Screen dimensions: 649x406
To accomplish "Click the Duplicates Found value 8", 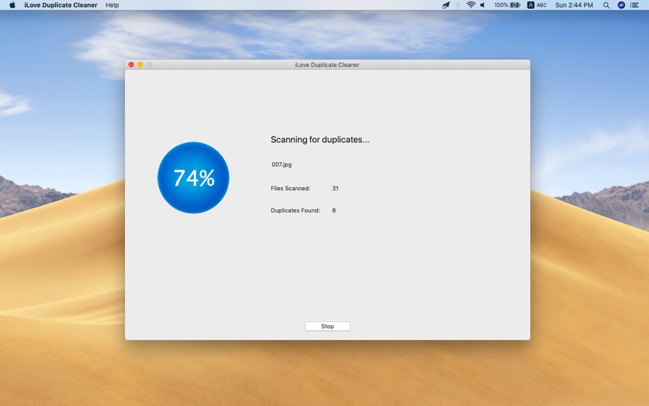I will (334, 211).
